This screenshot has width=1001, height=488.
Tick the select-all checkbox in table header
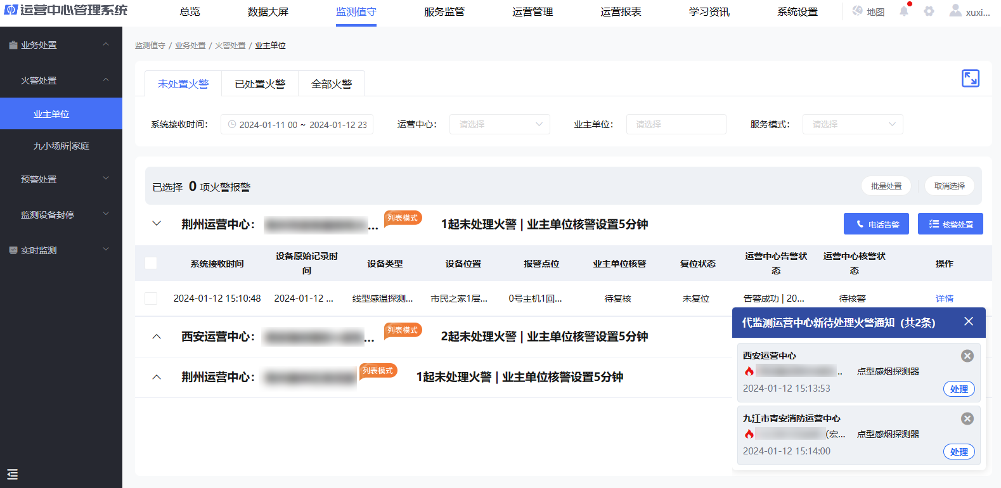151,263
